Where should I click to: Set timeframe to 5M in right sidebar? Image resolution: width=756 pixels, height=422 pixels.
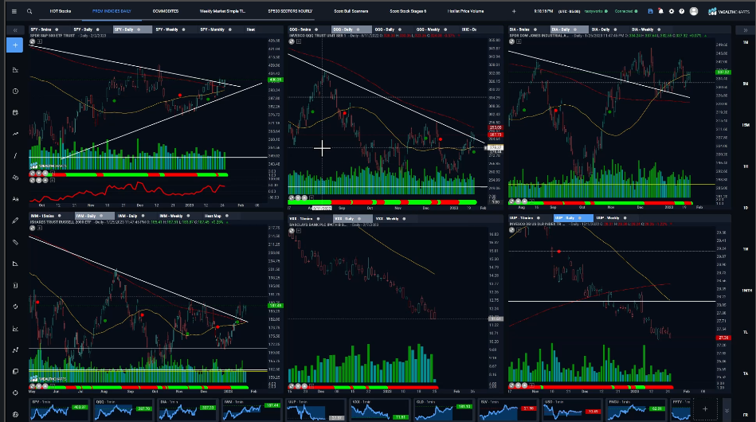click(746, 84)
